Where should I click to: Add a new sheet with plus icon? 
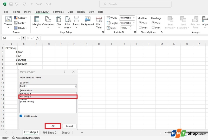click(x=82, y=132)
